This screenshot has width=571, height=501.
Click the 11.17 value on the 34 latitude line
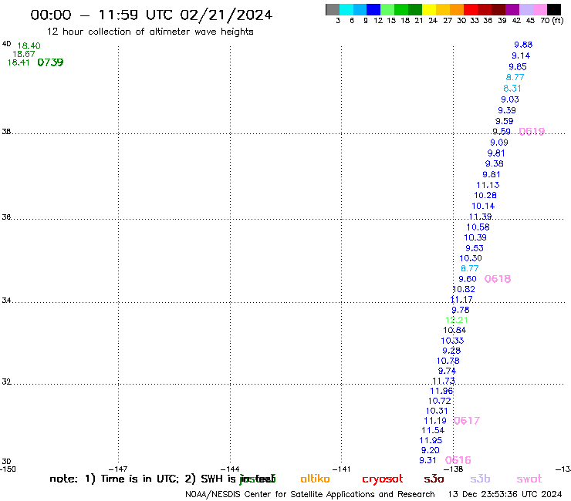461,299
